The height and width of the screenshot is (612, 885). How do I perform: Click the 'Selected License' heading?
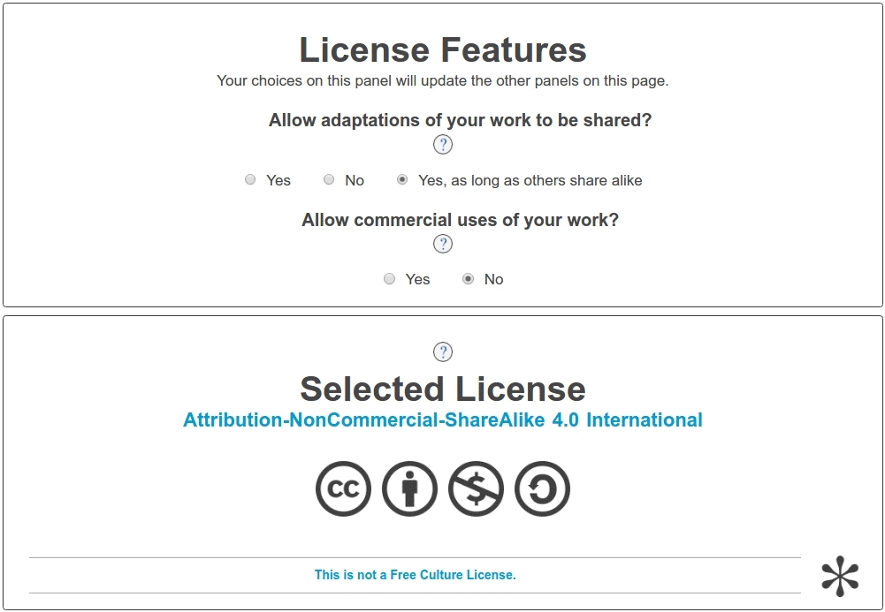(442, 389)
